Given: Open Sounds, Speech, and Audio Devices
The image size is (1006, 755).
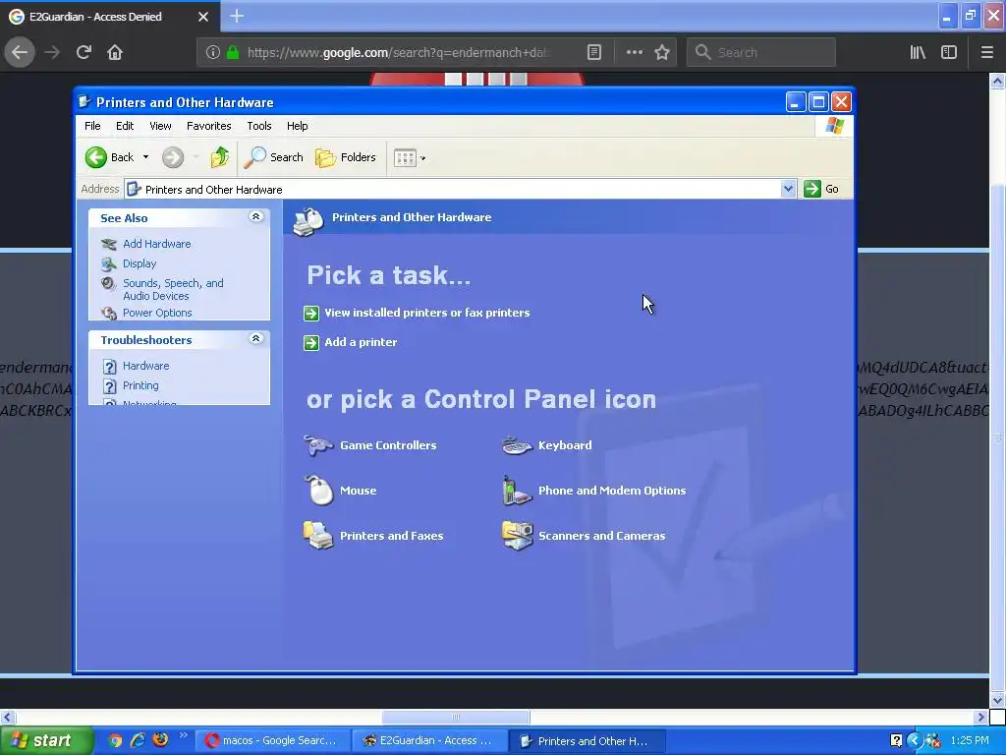Looking at the screenshot, I should 173,290.
